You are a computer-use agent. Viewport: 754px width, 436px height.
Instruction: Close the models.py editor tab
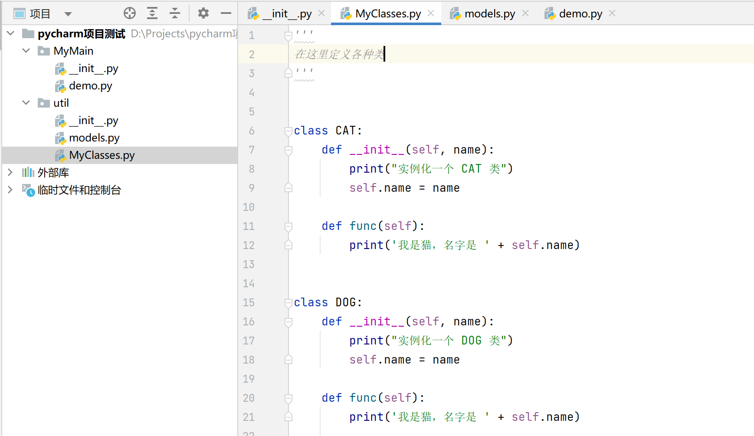coord(525,13)
